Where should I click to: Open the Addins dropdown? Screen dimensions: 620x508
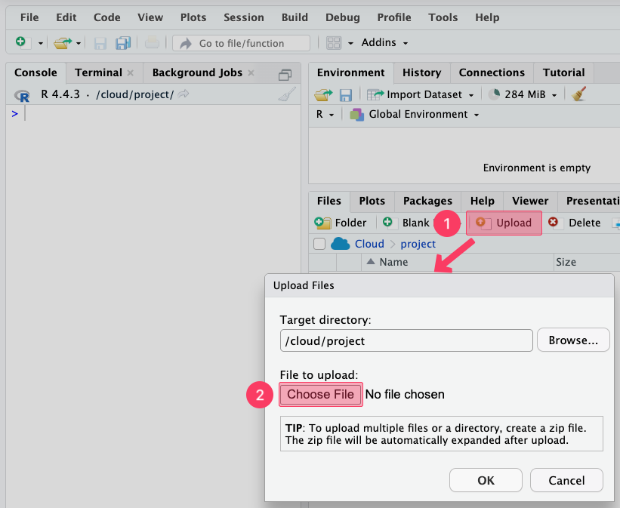click(384, 43)
